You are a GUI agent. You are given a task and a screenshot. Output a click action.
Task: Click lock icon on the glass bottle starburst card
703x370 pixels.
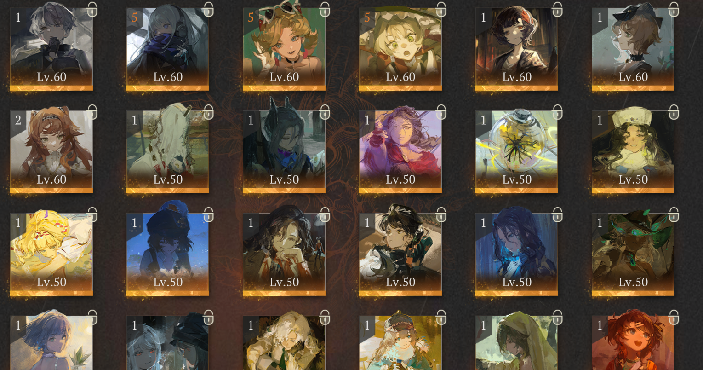[557, 111]
